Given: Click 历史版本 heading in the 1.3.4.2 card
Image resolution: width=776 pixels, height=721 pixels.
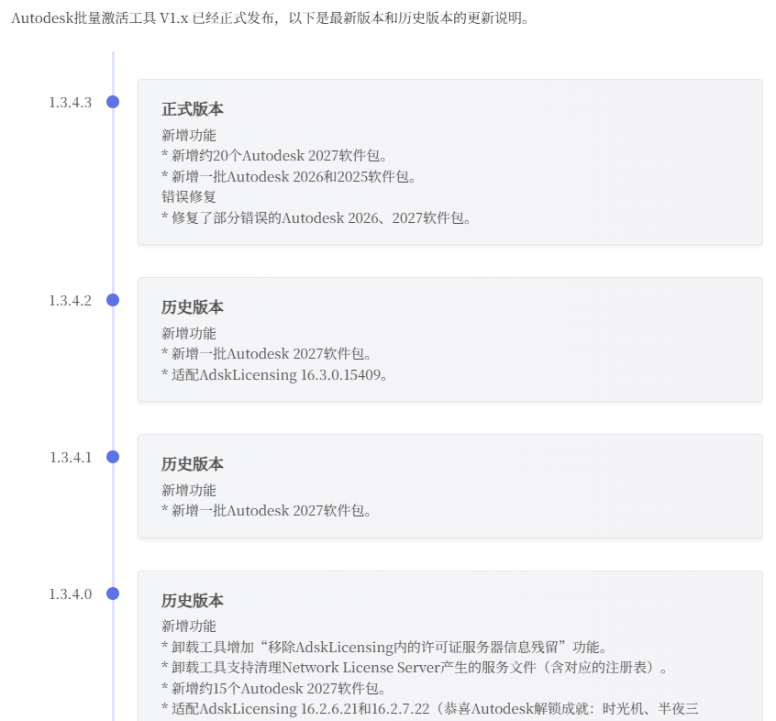Looking at the screenshot, I should [x=193, y=306].
